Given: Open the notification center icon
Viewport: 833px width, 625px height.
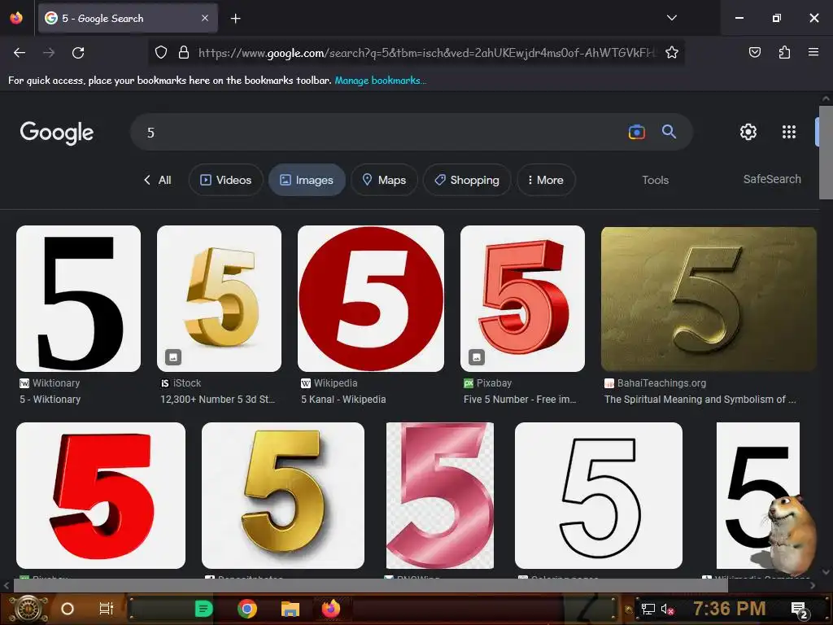Looking at the screenshot, I should [799, 610].
